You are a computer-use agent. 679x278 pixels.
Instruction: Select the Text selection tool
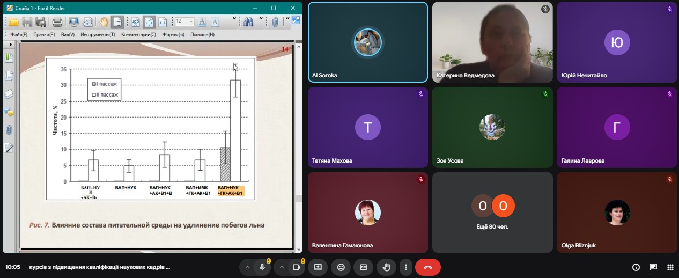click(x=117, y=22)
